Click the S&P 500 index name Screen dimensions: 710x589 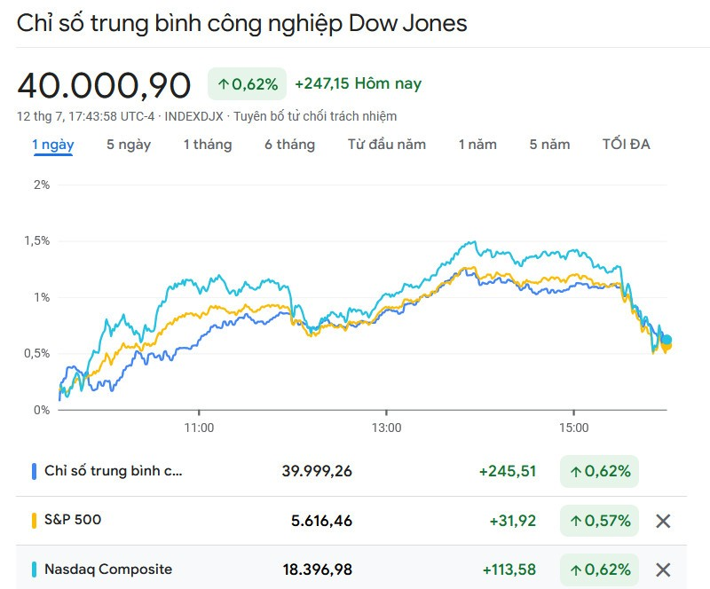click(73, 520)
